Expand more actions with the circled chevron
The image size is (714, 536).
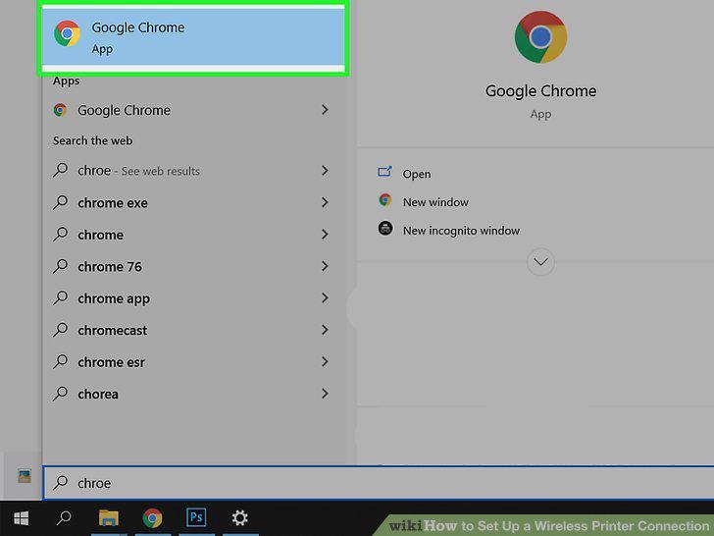540,261
